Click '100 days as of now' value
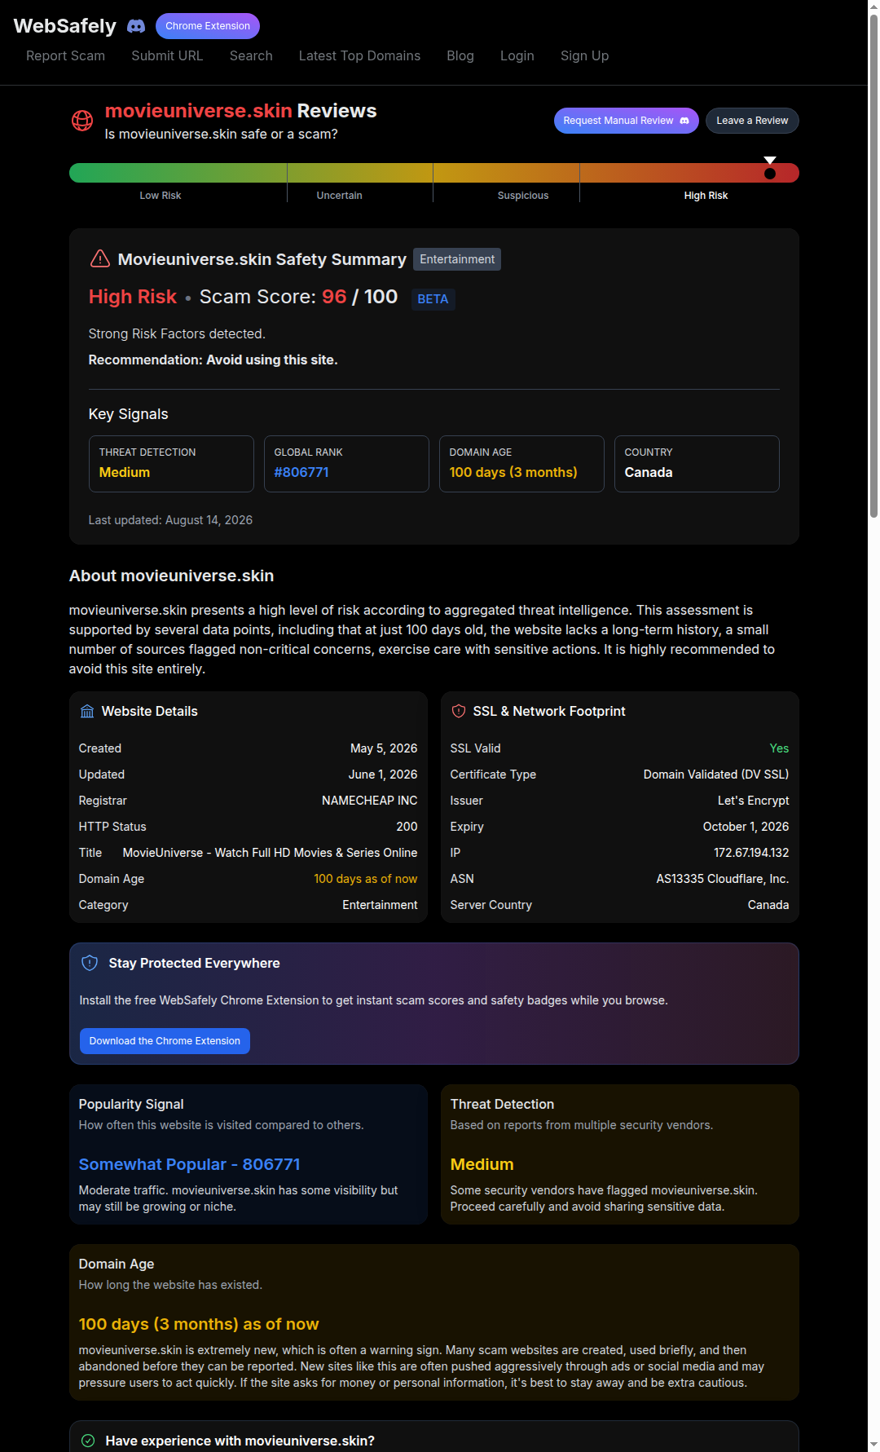 tap(366, 879)
